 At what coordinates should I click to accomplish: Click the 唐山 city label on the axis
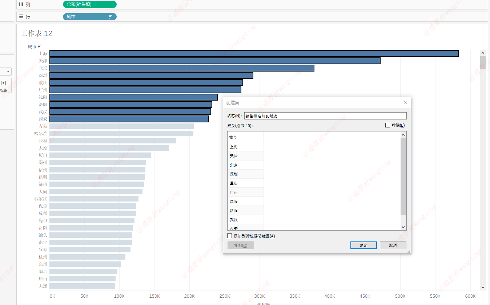tap(43, 278)
